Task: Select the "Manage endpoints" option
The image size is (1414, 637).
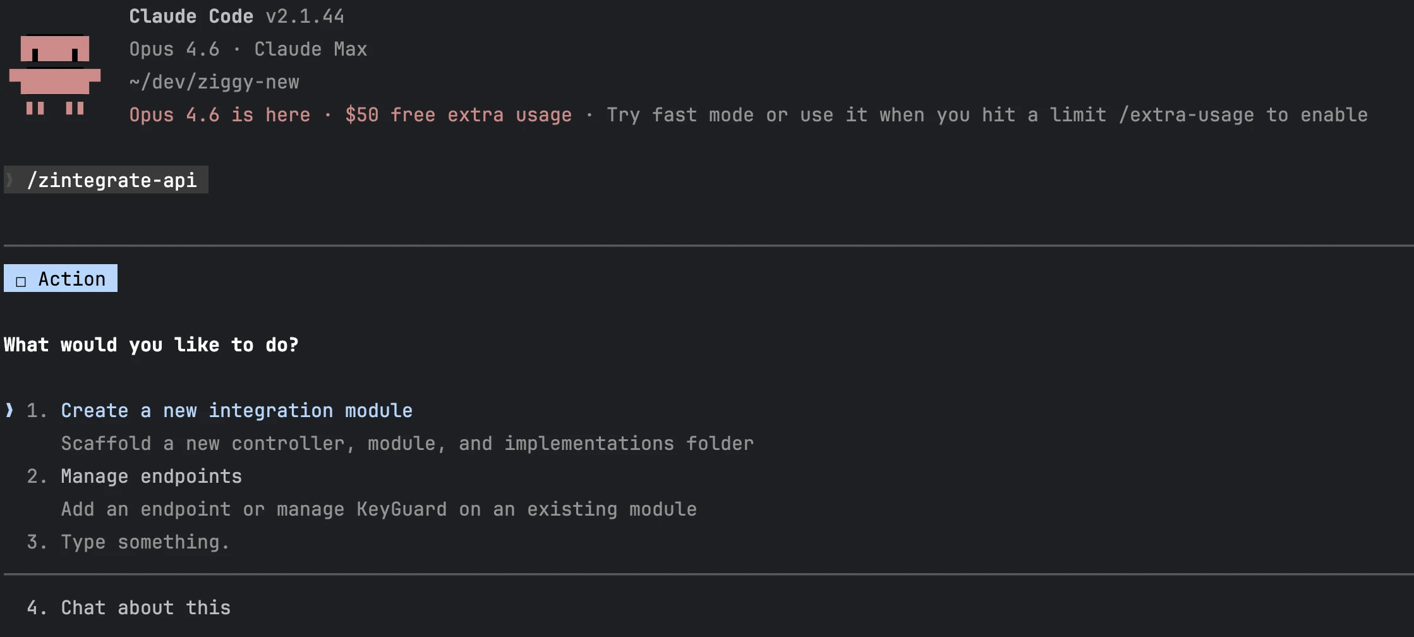Action: click(151, 476)
